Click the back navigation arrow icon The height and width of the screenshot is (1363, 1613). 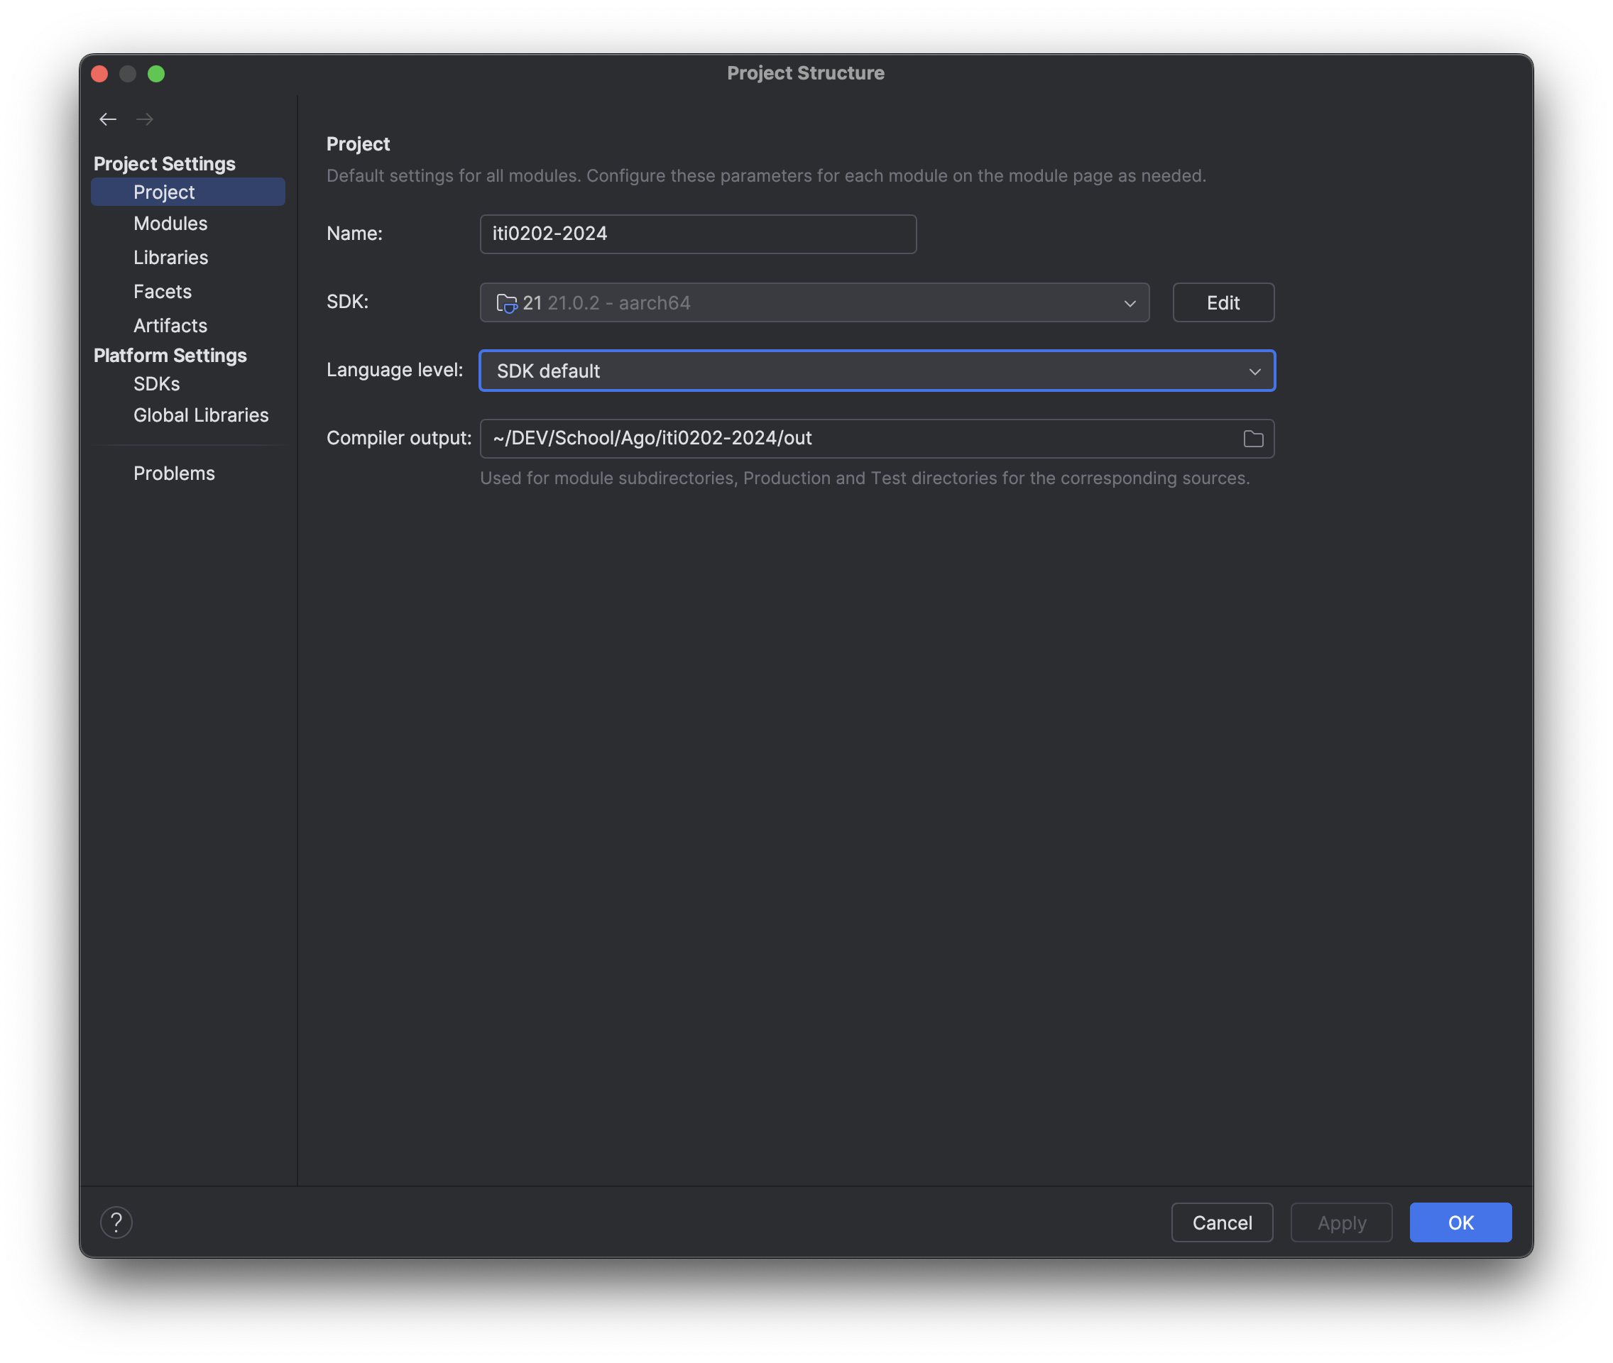coord(108,119)
